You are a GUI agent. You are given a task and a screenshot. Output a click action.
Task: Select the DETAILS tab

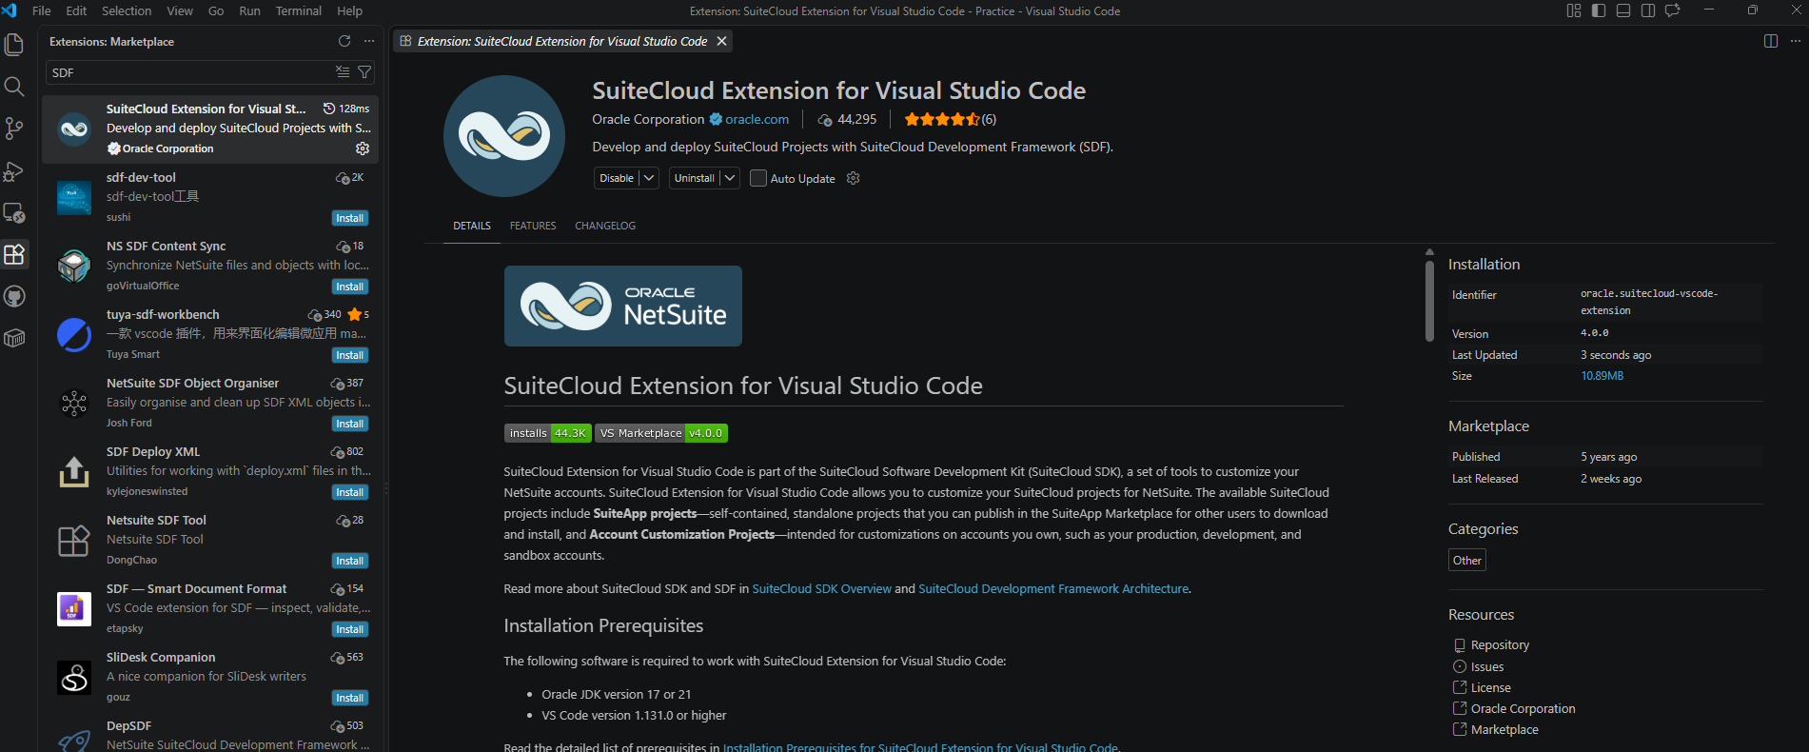pos(472,226)
